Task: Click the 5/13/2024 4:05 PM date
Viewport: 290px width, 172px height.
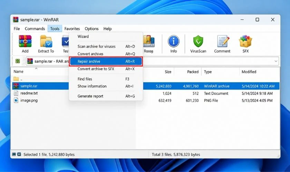Action: tap(257, 100)
